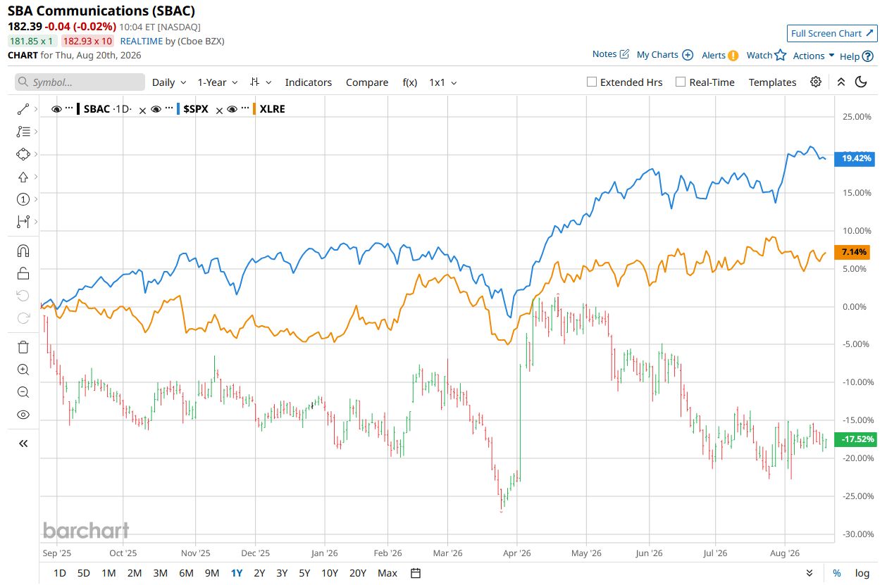Zoom in with the plus magnifier
The height and width of the screenshot is (585, 887).
tap(23, 370)
